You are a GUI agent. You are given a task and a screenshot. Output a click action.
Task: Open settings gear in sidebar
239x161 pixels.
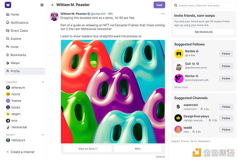click(42, 5)
